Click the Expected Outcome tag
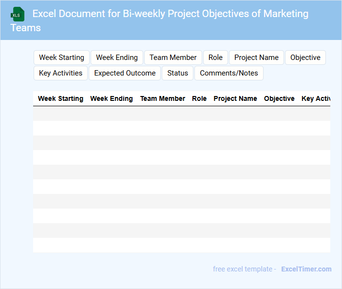This screenshot has height=289, width=342. click(x=125, y=73)
